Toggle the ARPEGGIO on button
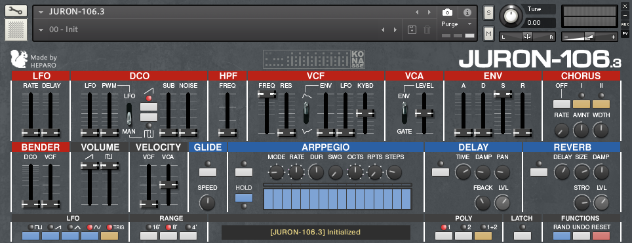The height and width of the screenshot is (243, 632). pos(244,172)
